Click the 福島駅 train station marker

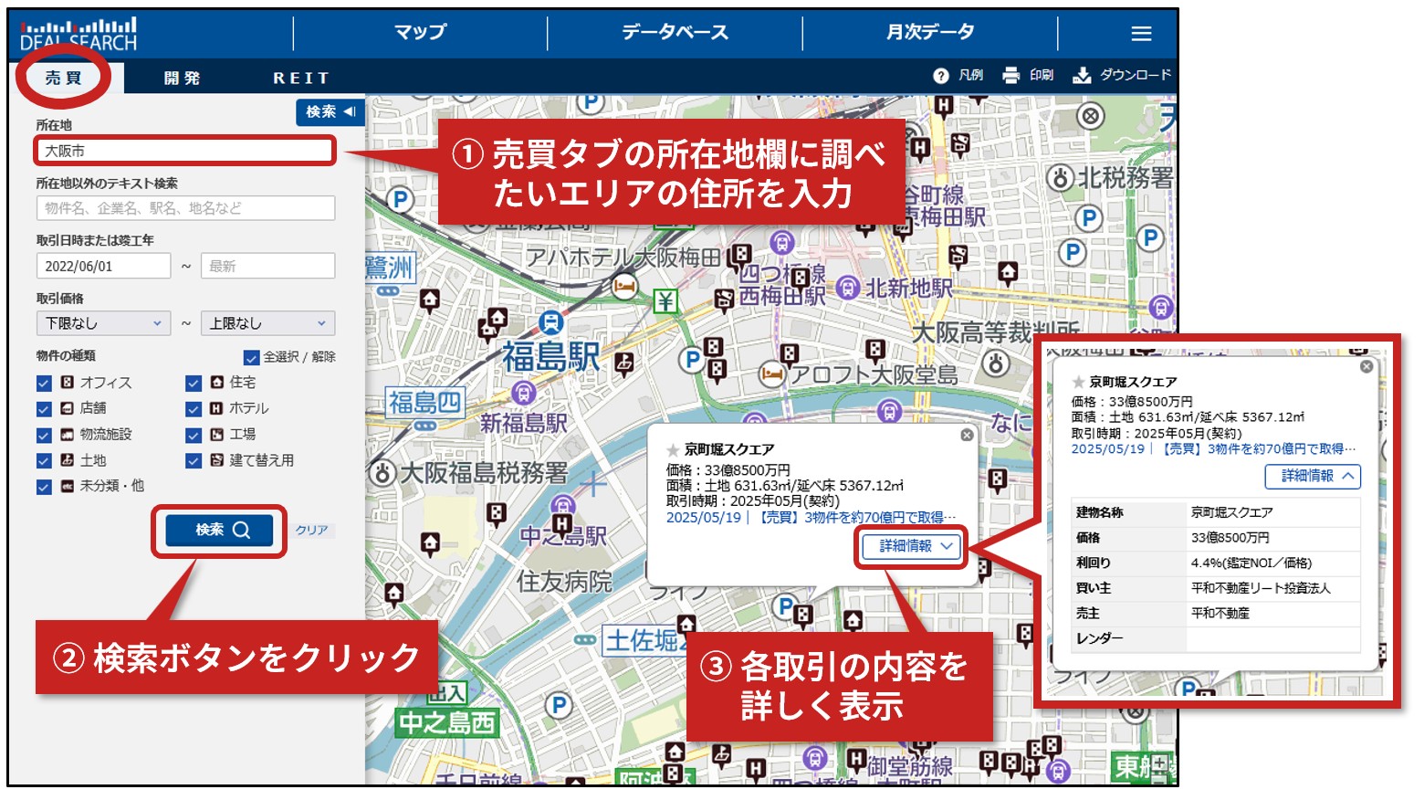pos(550,322)
